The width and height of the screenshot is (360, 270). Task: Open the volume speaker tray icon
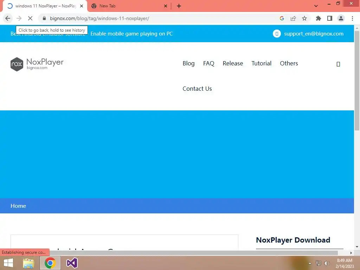[327, 263]
